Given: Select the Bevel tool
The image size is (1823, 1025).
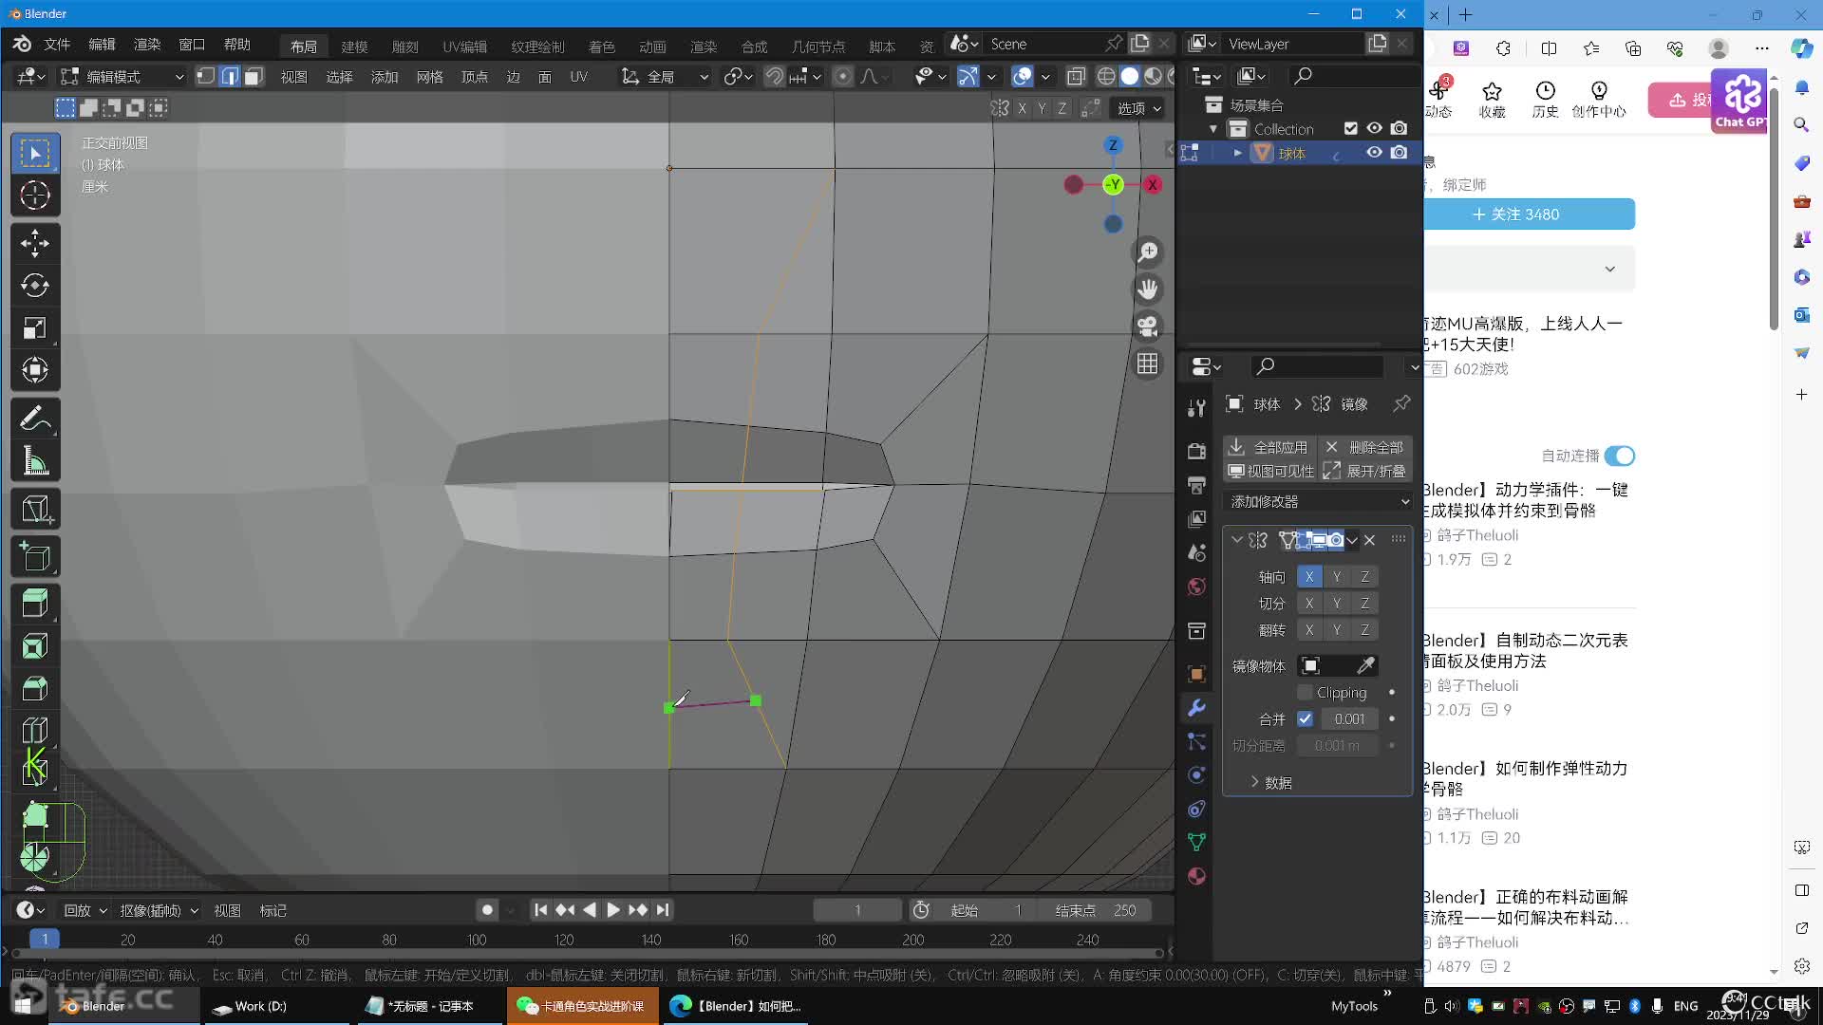Looking at the screenshot, I should pos(35,689).
